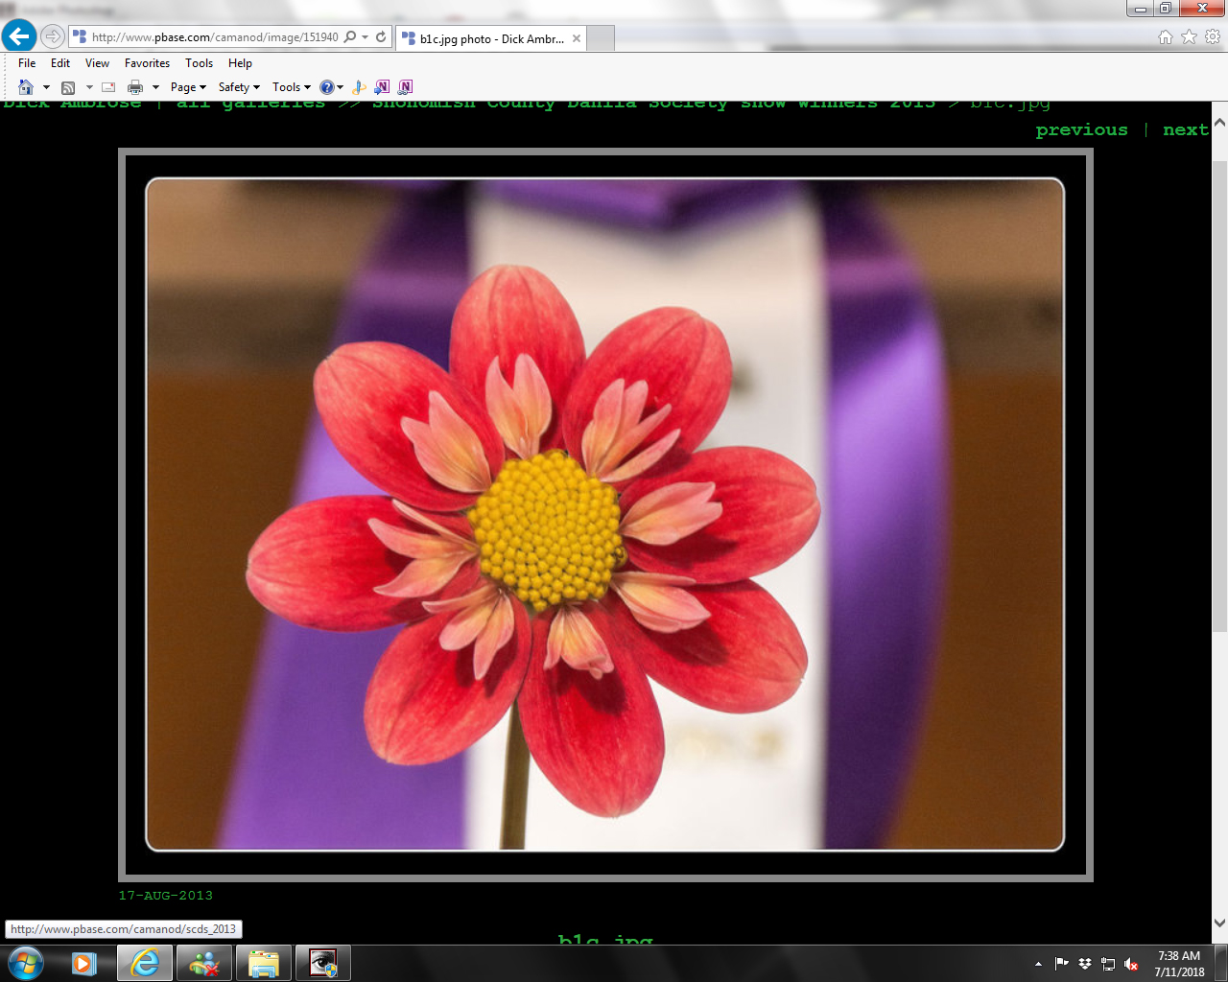Click the Send to OneNote icon
This screenshot has height=982, width=1228.
tap(382, 87)
